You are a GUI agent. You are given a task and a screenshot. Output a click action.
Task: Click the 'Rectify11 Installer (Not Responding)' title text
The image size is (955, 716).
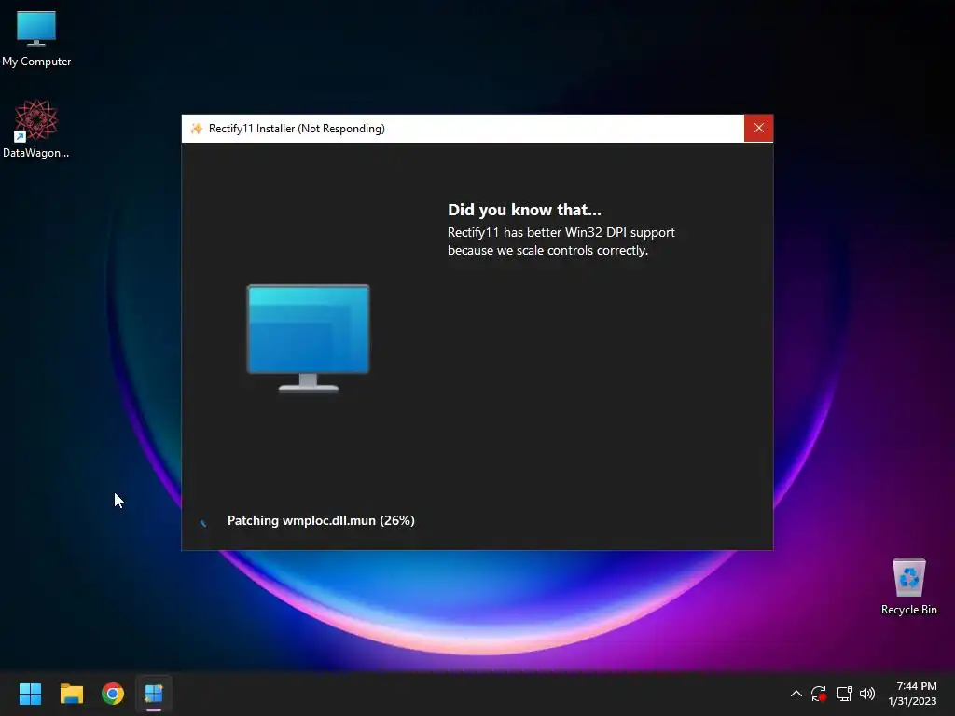pyautogui.click(x=297, y=129)
